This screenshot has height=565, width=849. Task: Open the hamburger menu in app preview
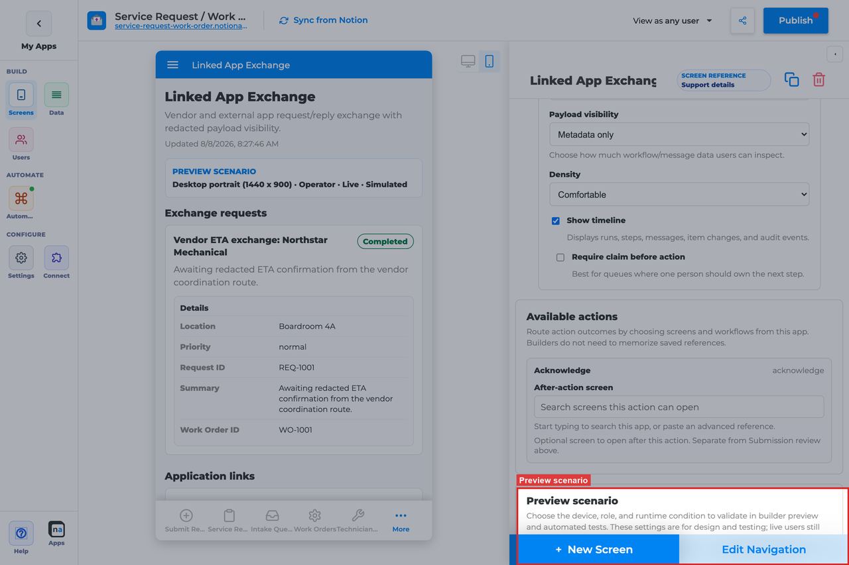(172, 65)
